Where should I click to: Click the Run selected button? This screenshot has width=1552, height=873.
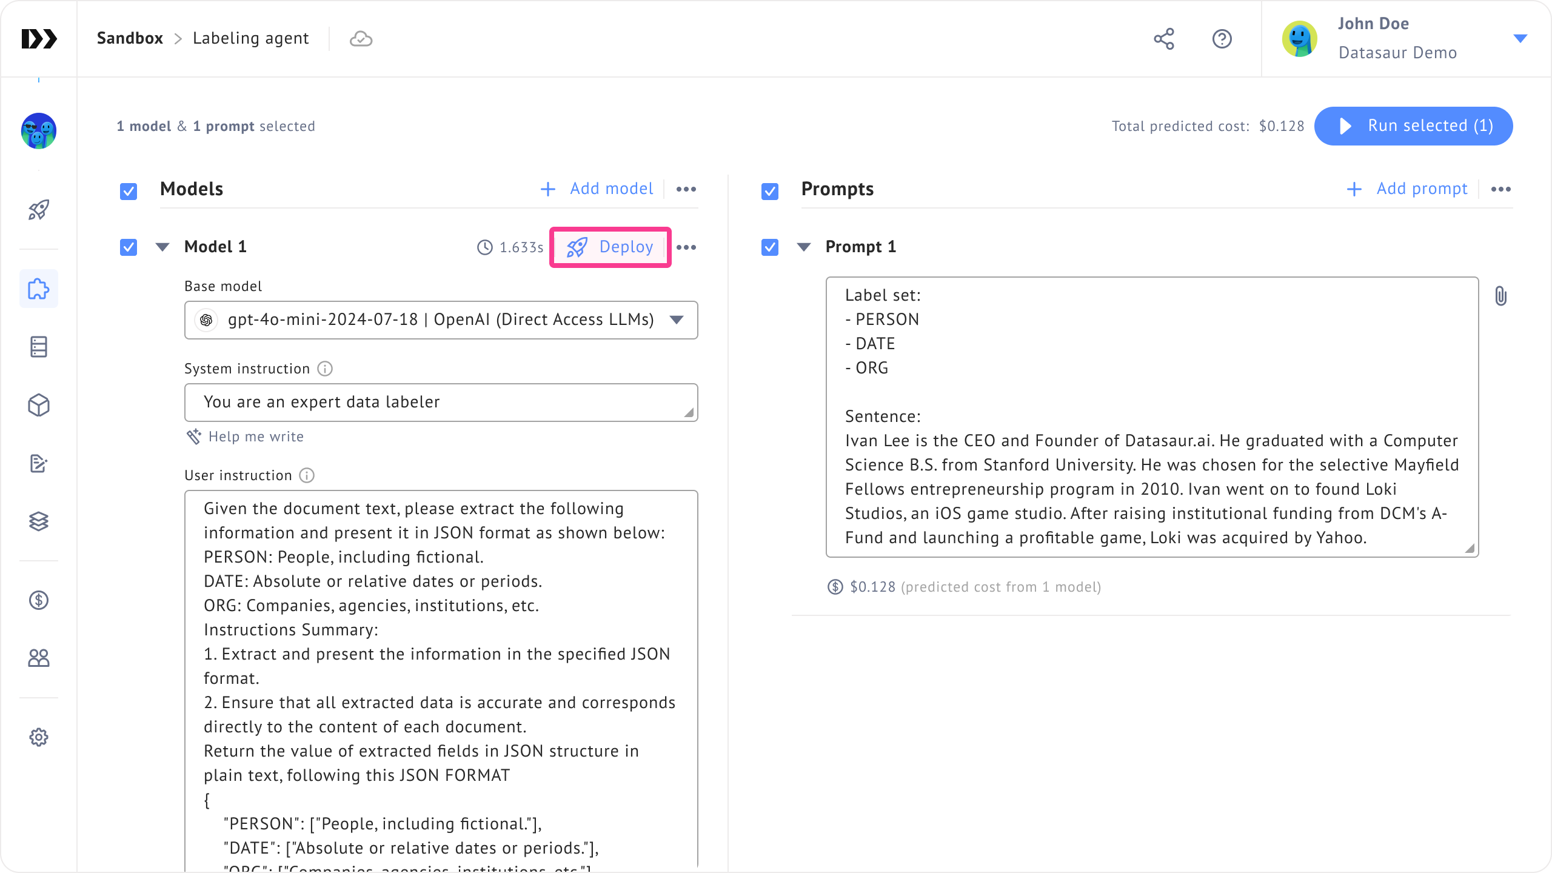(x=1413, y=126)
